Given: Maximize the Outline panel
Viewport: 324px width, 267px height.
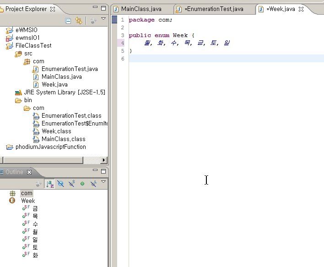Looking at the screenshot, I should [x=103, y=171].
